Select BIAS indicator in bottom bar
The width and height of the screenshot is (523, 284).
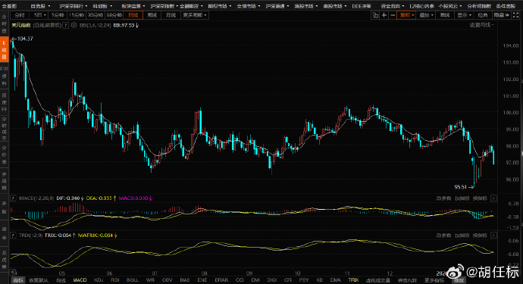pos(185,280)
